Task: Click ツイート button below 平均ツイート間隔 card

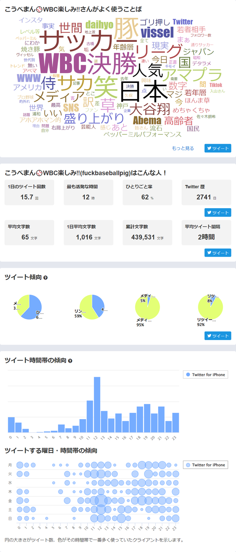Action: pyautogui.click(x=218, y=253)
